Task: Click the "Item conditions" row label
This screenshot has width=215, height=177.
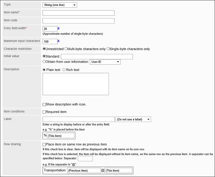Action: click(x=14, y=111)
